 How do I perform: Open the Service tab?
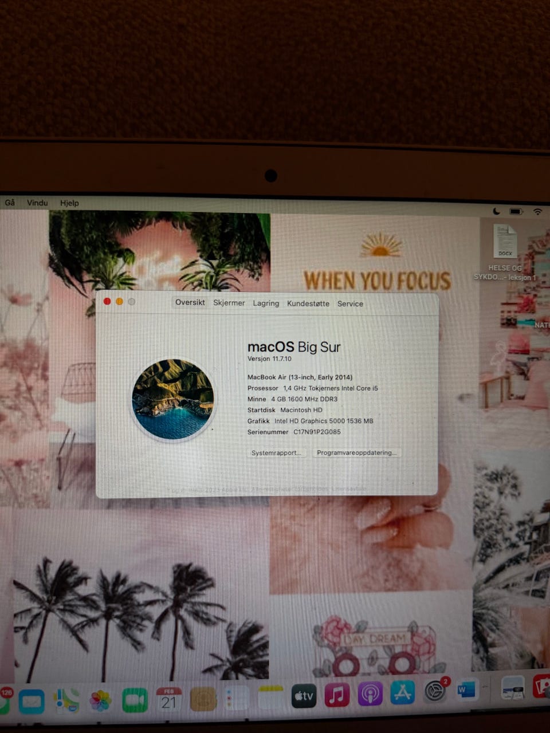350,304
